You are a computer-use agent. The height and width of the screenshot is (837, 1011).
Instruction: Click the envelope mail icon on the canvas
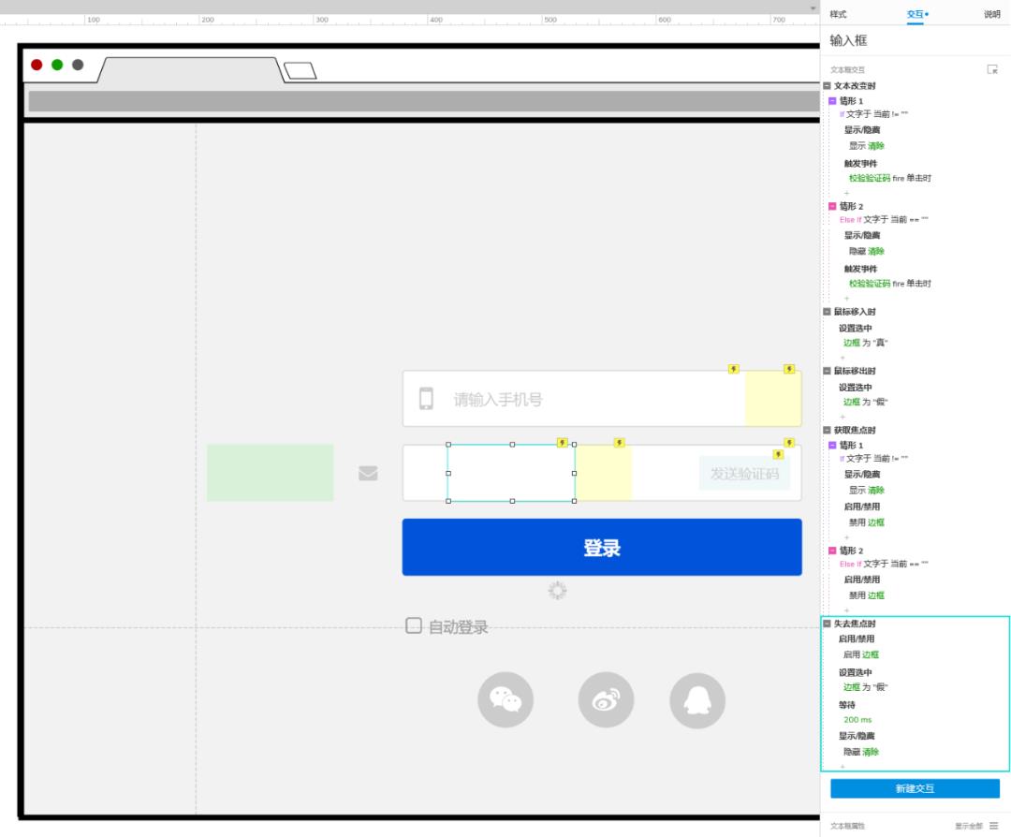[x=368, y=474]
